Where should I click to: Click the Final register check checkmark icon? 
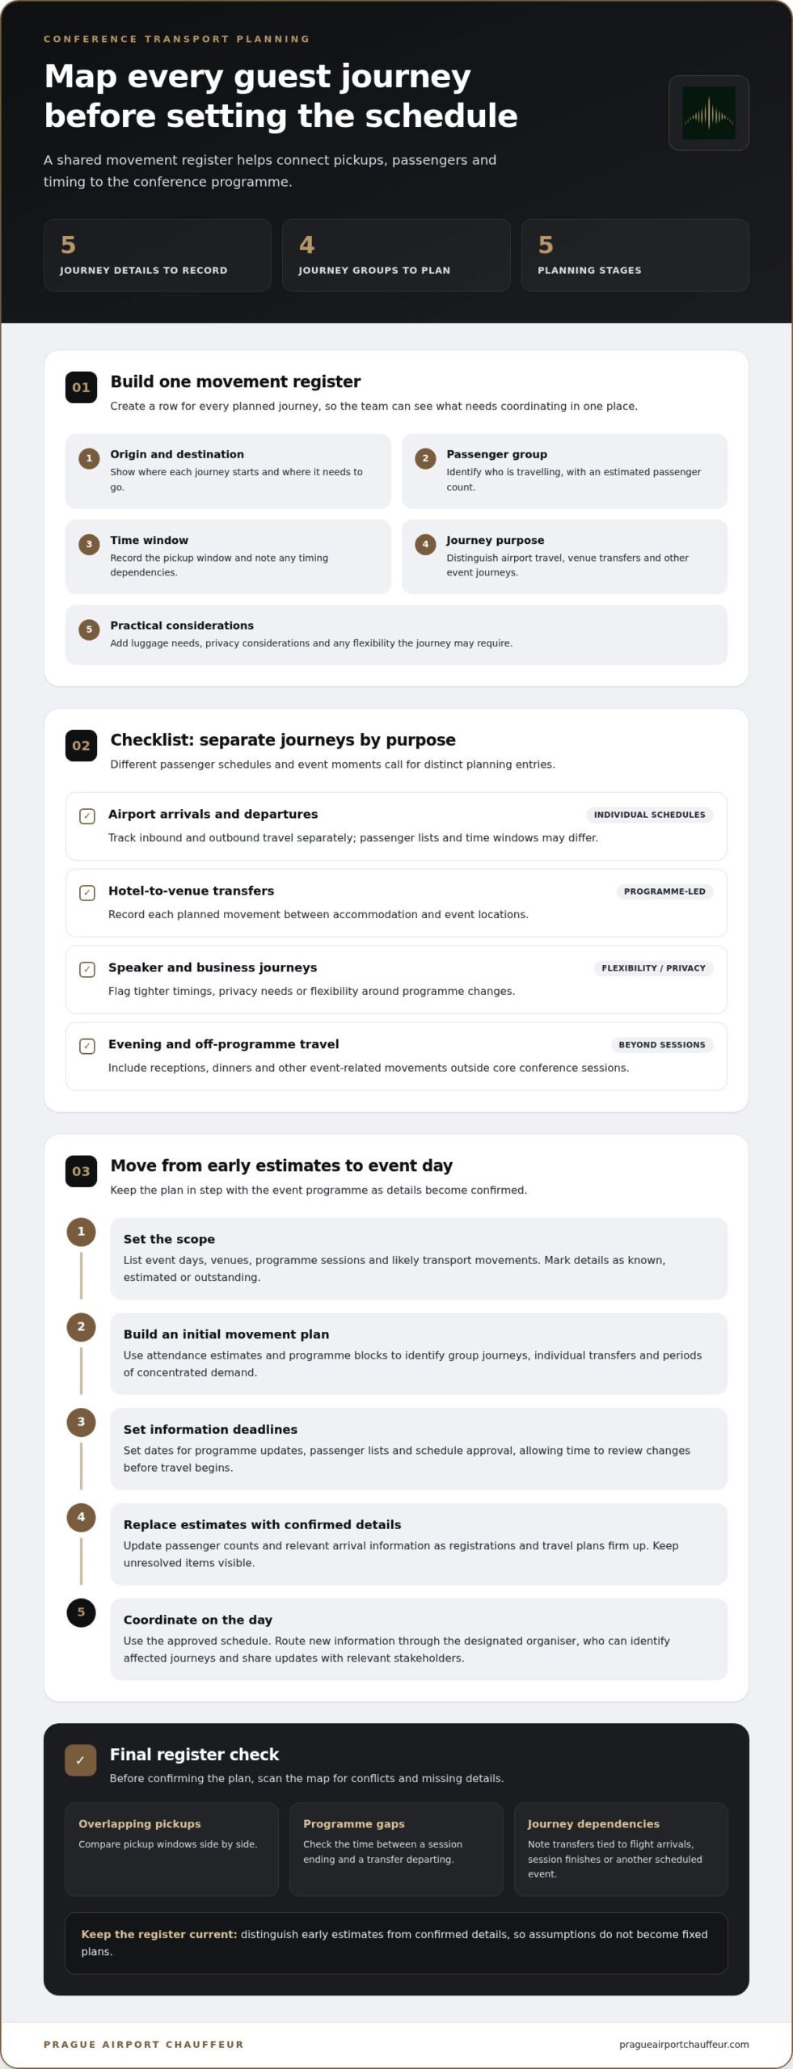[80, 1760]
